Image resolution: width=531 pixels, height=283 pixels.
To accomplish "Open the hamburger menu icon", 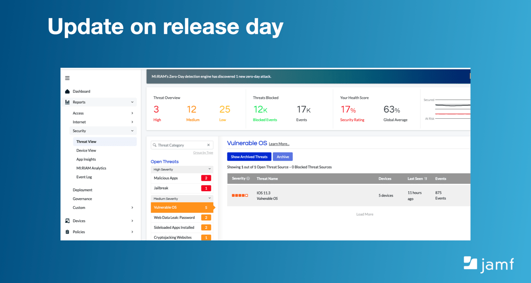I will click(x=67, y=78).
